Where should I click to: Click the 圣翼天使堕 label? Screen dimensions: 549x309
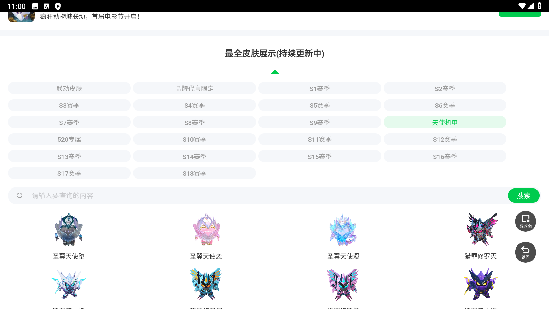[69, 256]
